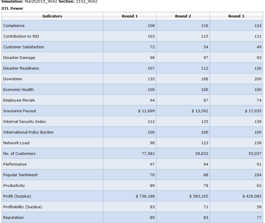Click the Downtime Round 3 value 200
Screen dimensions: 265x223
coord(258,79)
